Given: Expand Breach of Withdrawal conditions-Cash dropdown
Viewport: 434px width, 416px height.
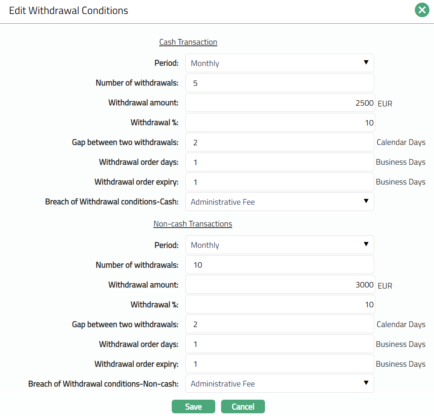Looking at the screenshot, I should [279, 202].
